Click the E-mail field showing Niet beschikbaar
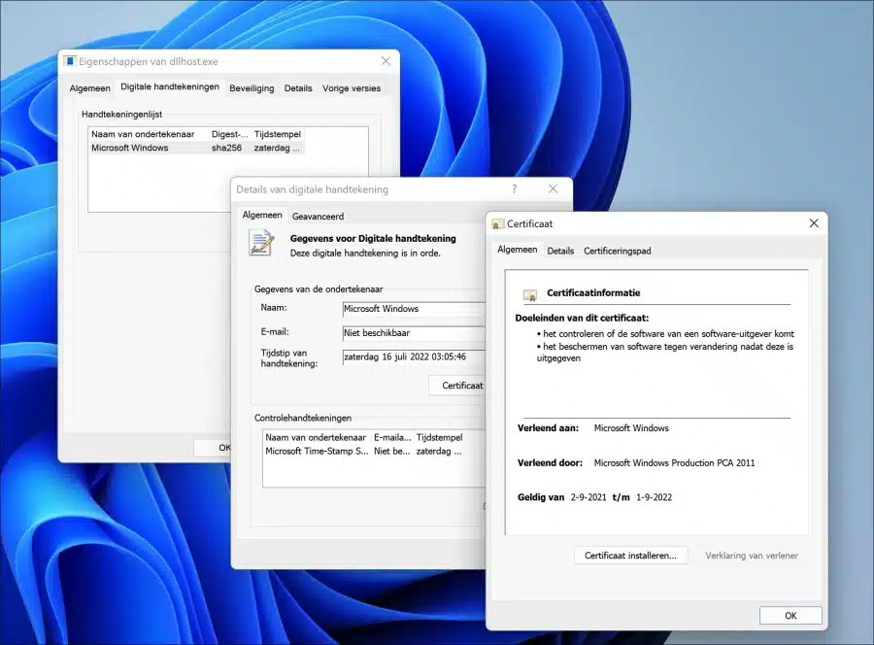The width and height of the screenshot is (874, 645). click(x=414, y=333)
